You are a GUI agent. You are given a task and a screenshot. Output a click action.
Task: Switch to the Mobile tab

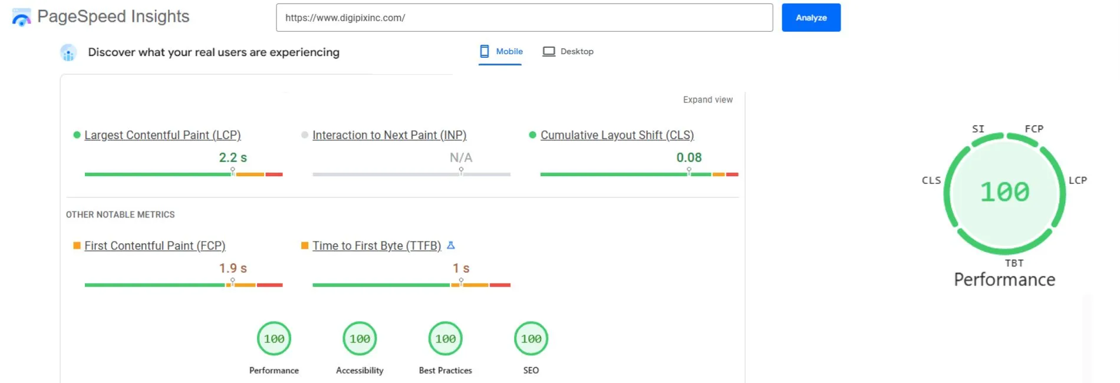tap(501, 52)
